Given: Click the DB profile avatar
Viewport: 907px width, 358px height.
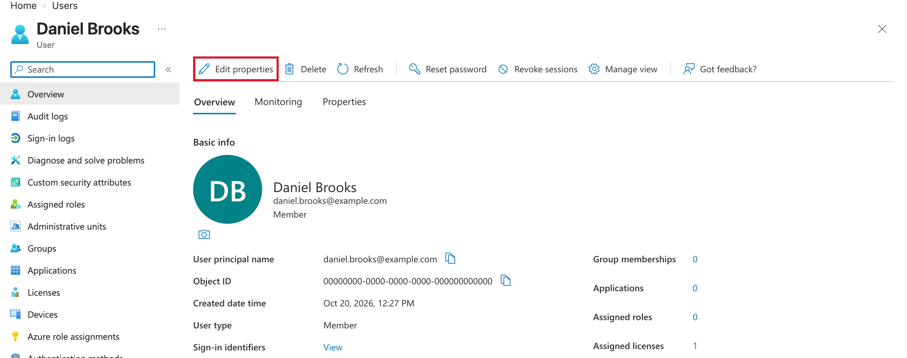Looking at the screenshot, I should (228, 189).
